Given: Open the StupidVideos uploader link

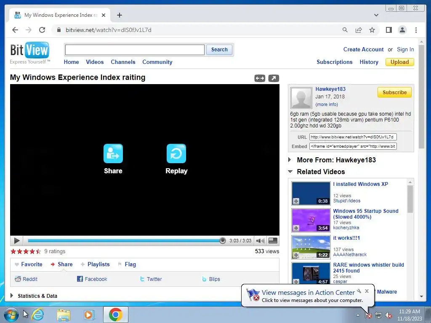Looking at the screenshot, I should tap(347, 201).
